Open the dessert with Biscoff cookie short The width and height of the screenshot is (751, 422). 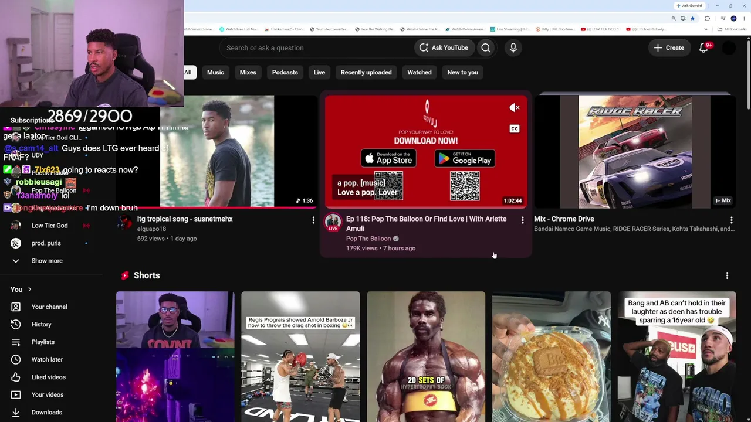pyautogui.click(x=552, y=356)
